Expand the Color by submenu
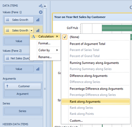 [x=57, y=50]
